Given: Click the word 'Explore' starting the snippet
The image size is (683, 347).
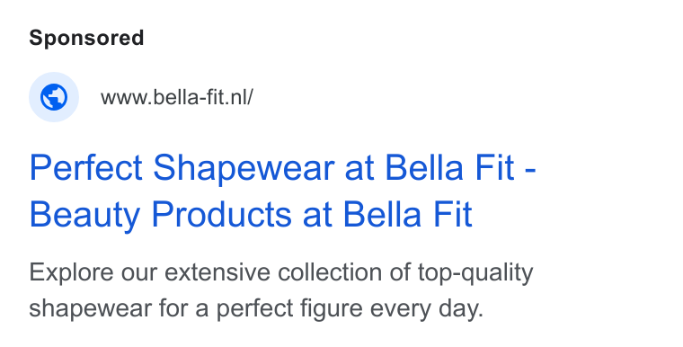Looking at the screenshot, I should click(71, 272).
